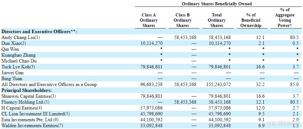Select the 'Class B Ordinary Shares' column header
The height and width of the screenshot is (129, 303).
coord(182,20)
